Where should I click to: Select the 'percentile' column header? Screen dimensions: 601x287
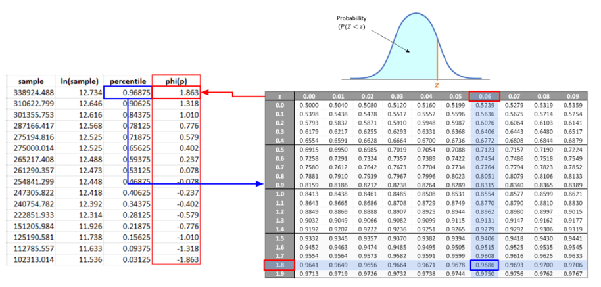(127, 81)
